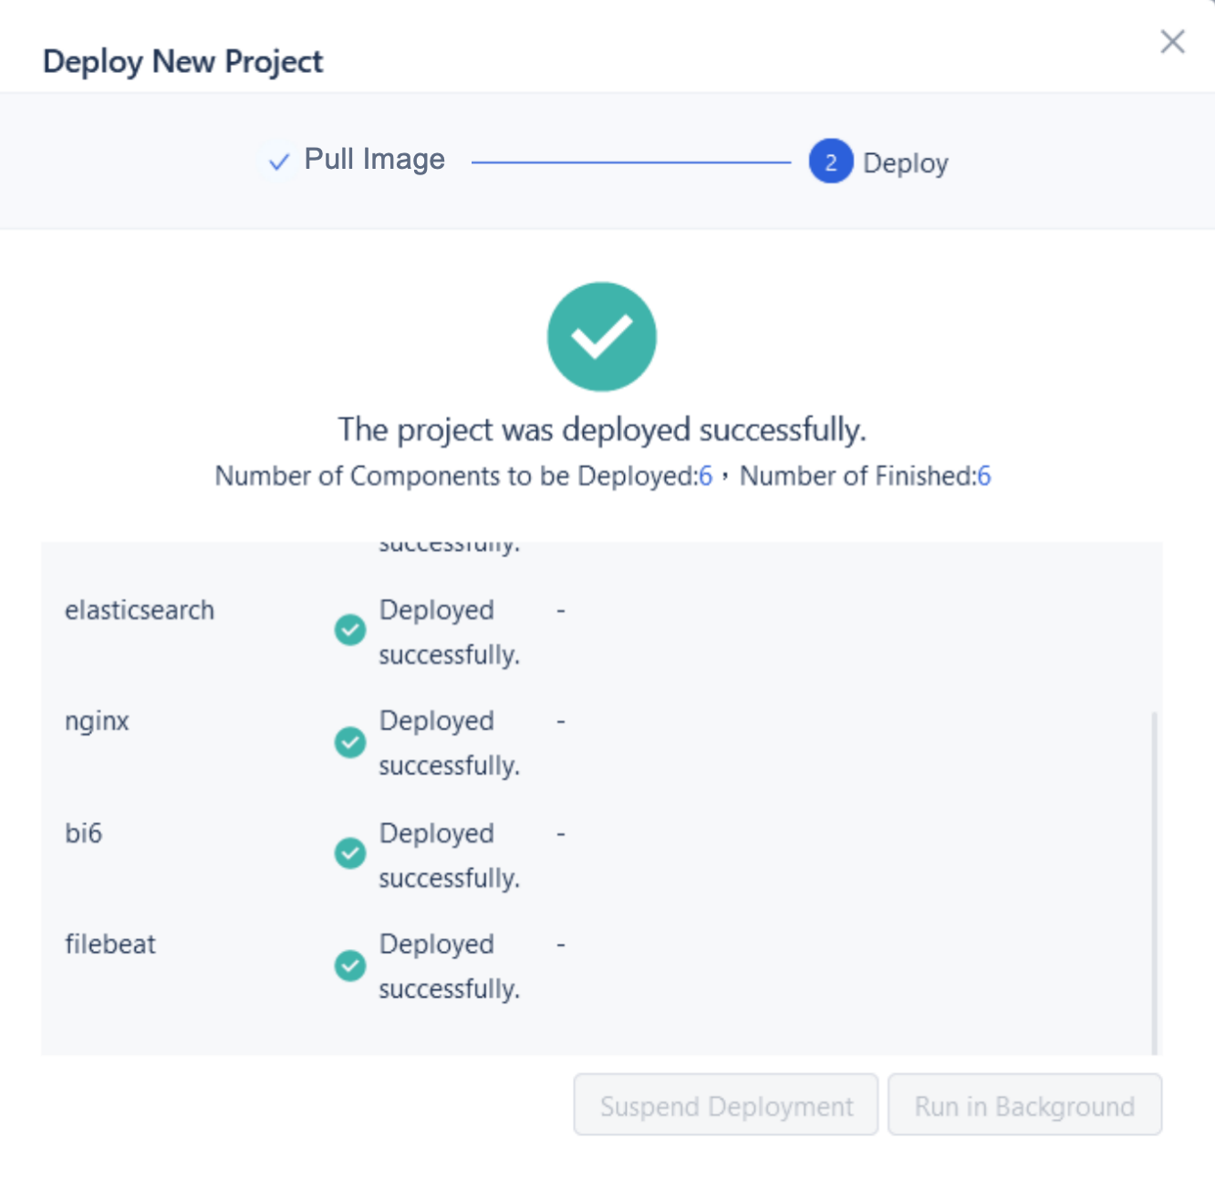
Task: Click the component list vertical scrollbar
Action: tap(1154, 881)
